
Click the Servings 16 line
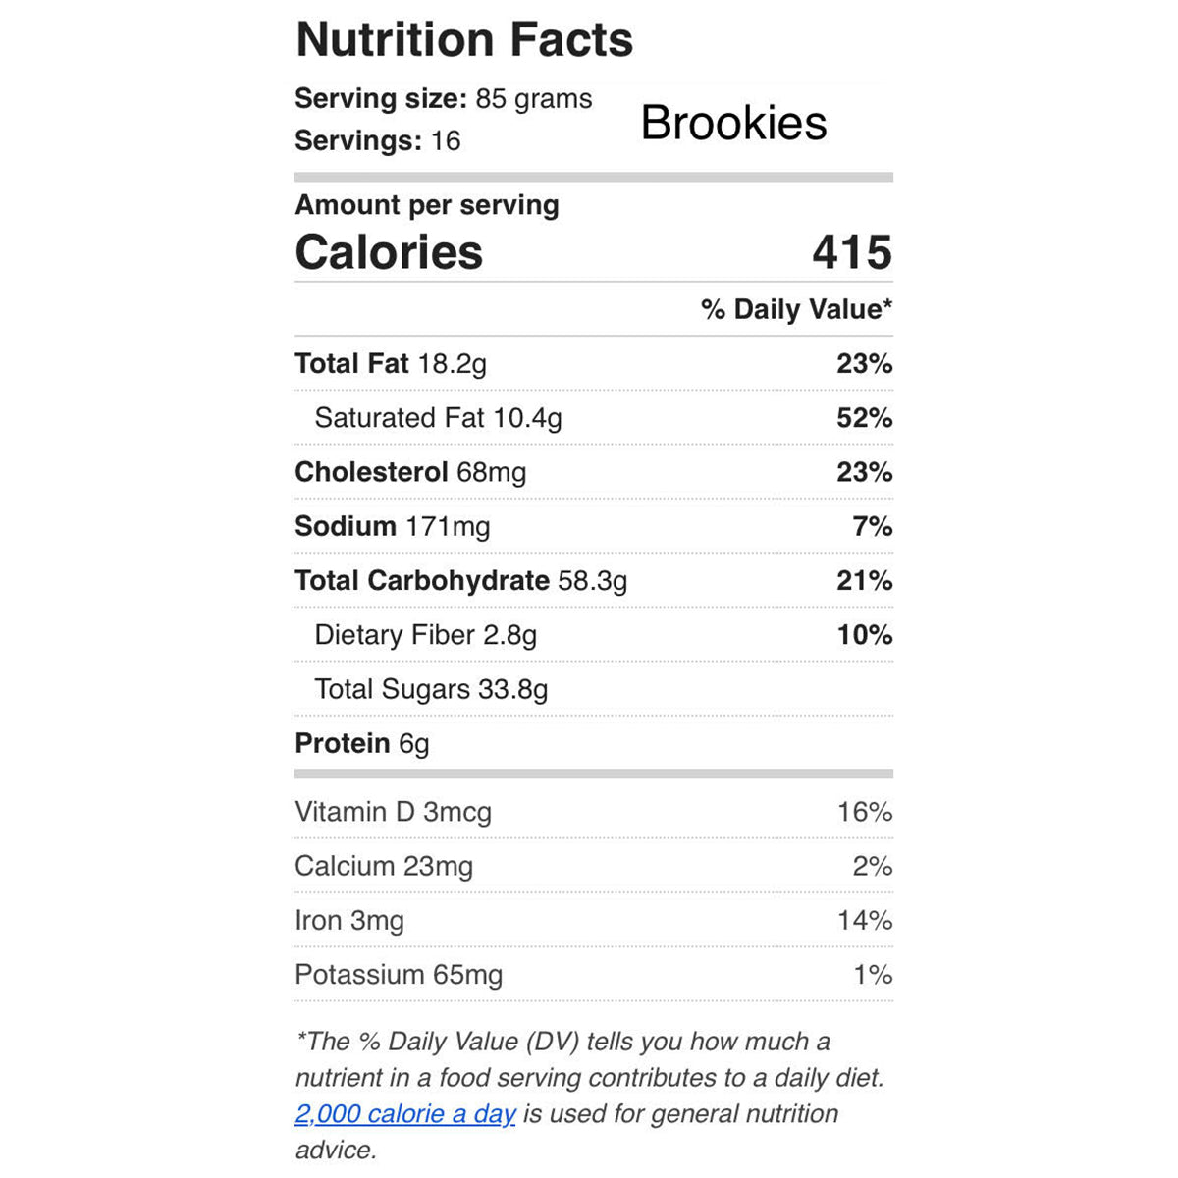pyautogui.click(x=377, y=141)
